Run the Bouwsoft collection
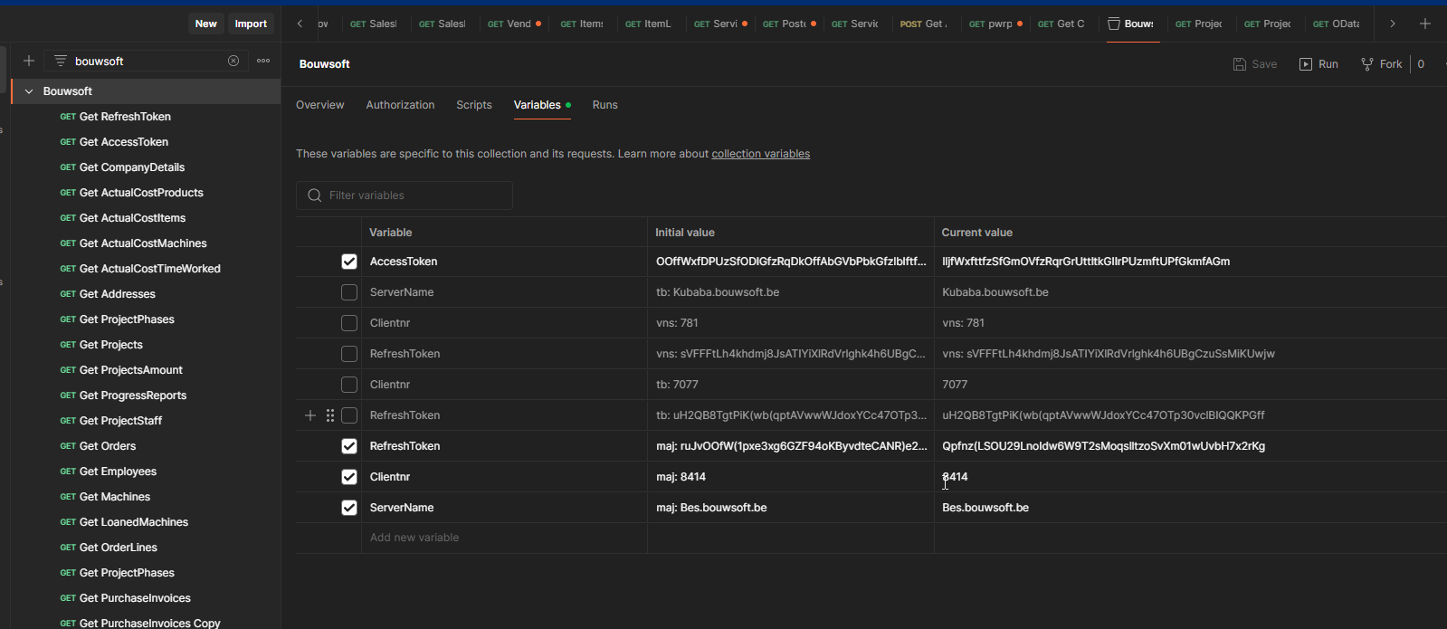1447x629 pixels. pyautogui.click(x=1318, y=64)
